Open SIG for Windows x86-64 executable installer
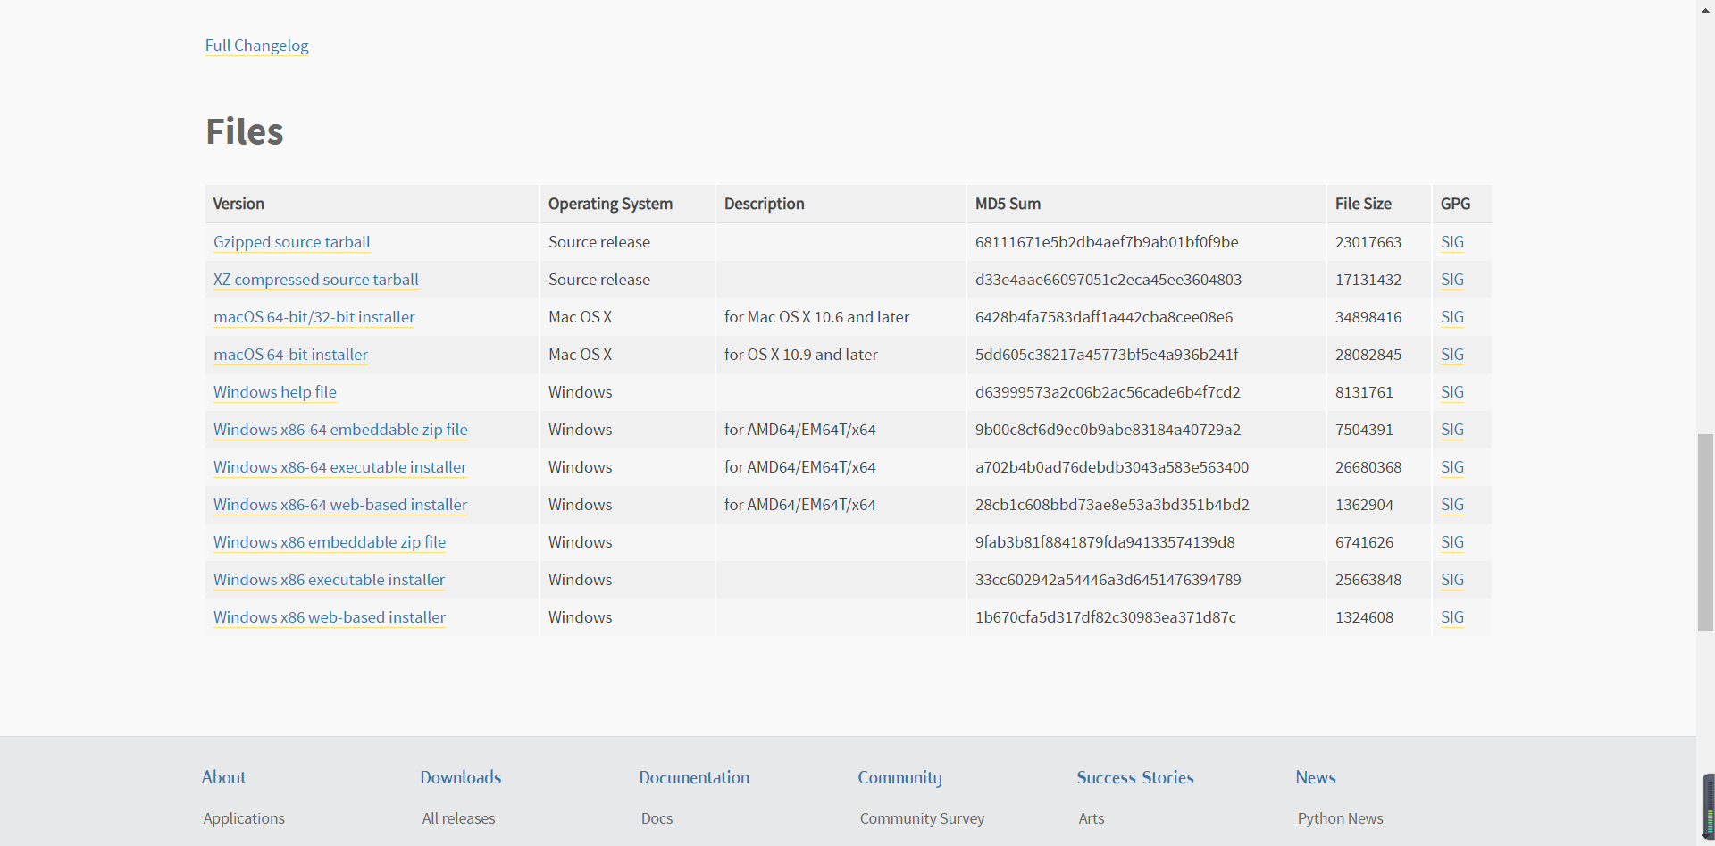 1451,467
